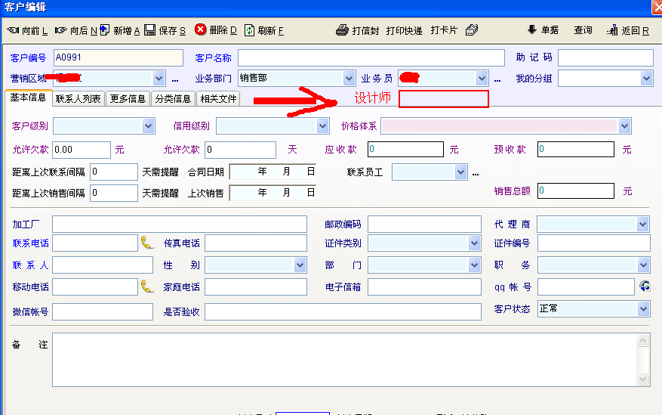This screenshot has width=662, height=415.
Task: Click into the 客户名称 input field
Action: click(371, 58)
